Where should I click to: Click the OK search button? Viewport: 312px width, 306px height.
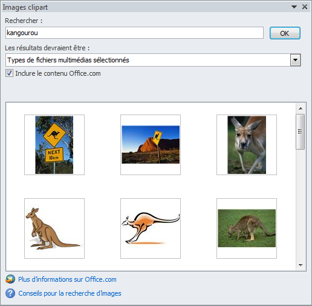pyautogui.click(x=285, y=33)
